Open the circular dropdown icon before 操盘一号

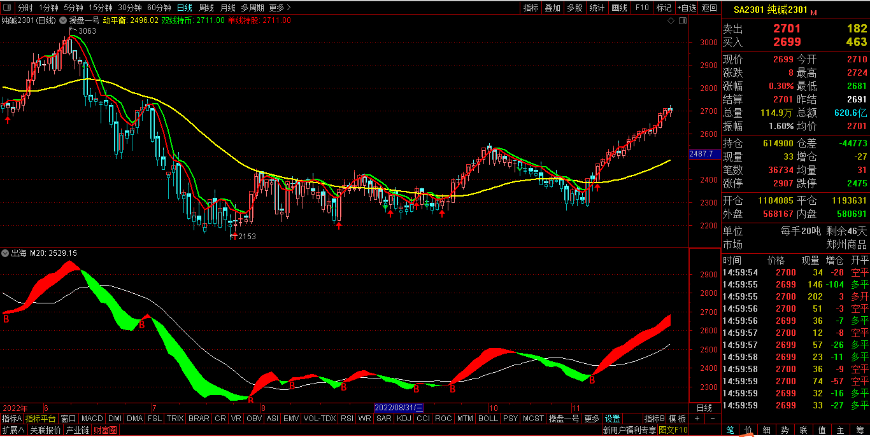63,20
